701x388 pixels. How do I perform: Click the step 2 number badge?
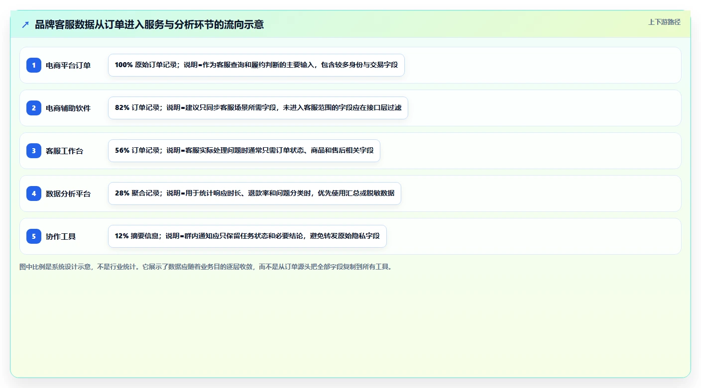pos(34,108)
